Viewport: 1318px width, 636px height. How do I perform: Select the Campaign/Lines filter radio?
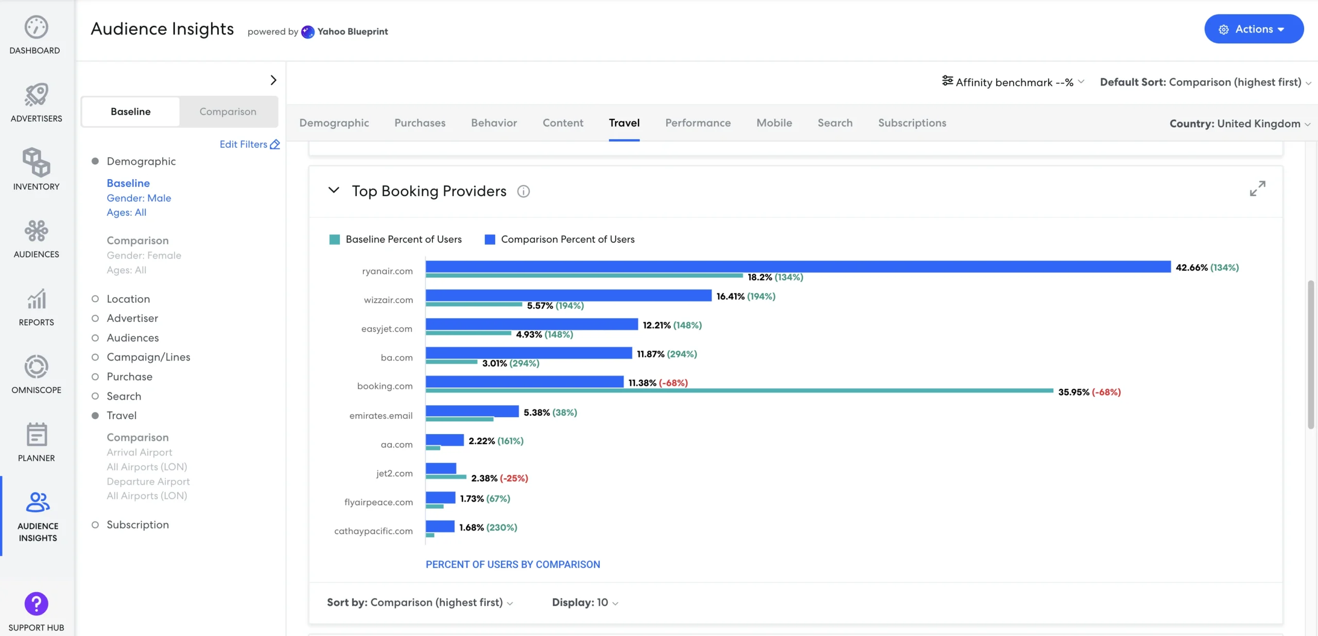[x=95, y=357]
